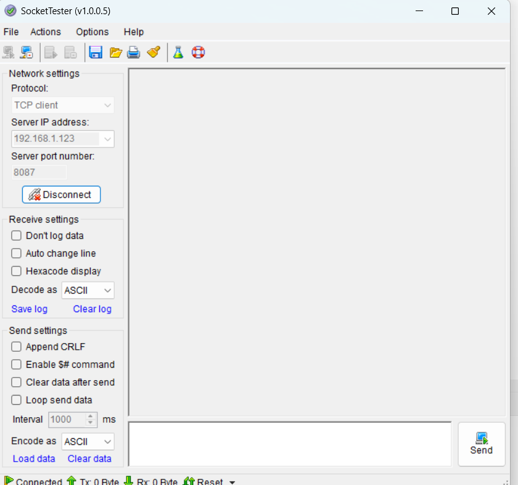Click the Rx: 0 Byte status text

click(157, 482)
